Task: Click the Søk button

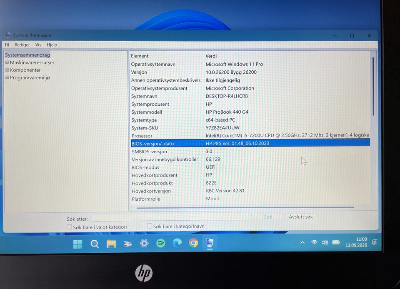Action: tap(268, 217)
